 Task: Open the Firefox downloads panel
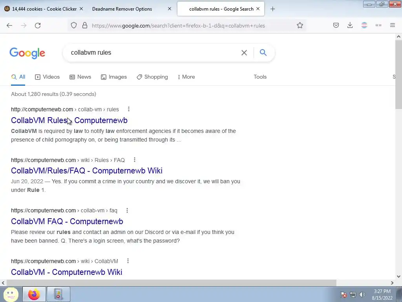(350, 26)
